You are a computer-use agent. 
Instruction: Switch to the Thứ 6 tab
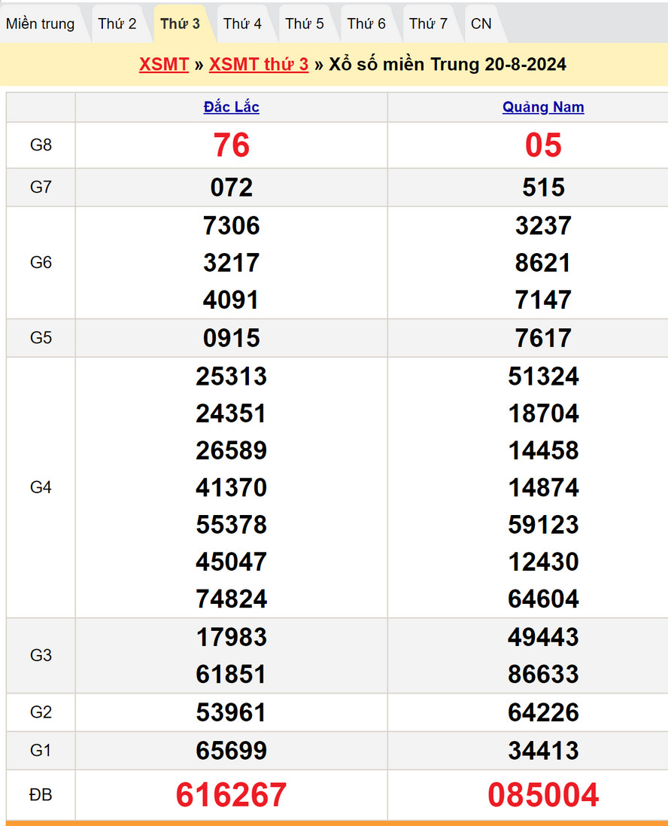366,24
